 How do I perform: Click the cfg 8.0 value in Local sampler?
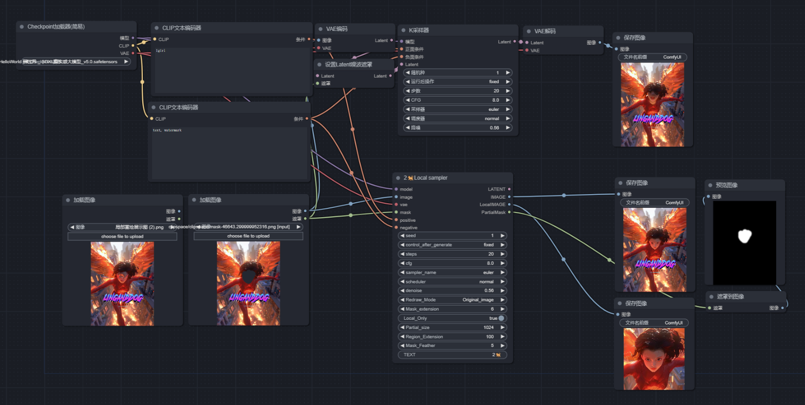(x=490, y=263)
